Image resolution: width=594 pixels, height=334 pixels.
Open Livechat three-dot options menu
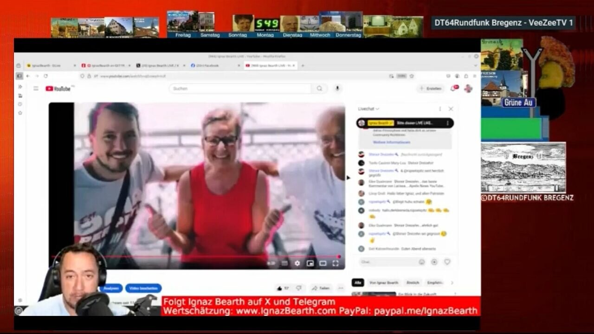click(439, 109)
